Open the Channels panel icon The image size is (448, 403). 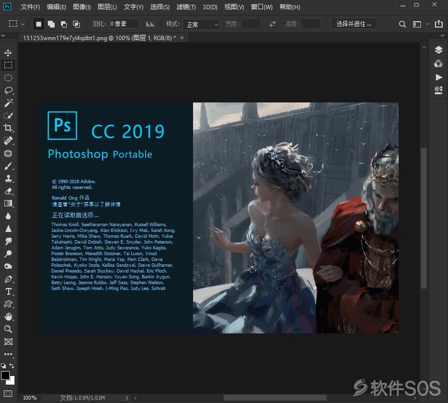(x=439, y=64)
